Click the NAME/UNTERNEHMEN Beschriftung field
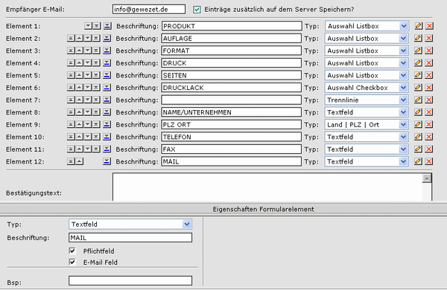This screenshot has height=290, width=447. pyautogui.click(x=232, y=112)
